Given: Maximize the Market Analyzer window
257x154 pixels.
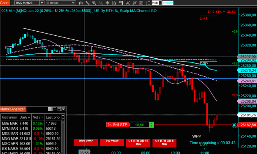Looking at the screenshot, I should (59, 109).
